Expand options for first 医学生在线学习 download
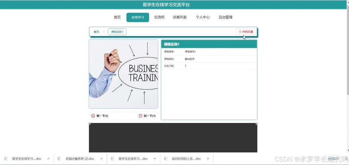This screenshot has width=349, height=165. pyautogui.click(x=48, y=158)
